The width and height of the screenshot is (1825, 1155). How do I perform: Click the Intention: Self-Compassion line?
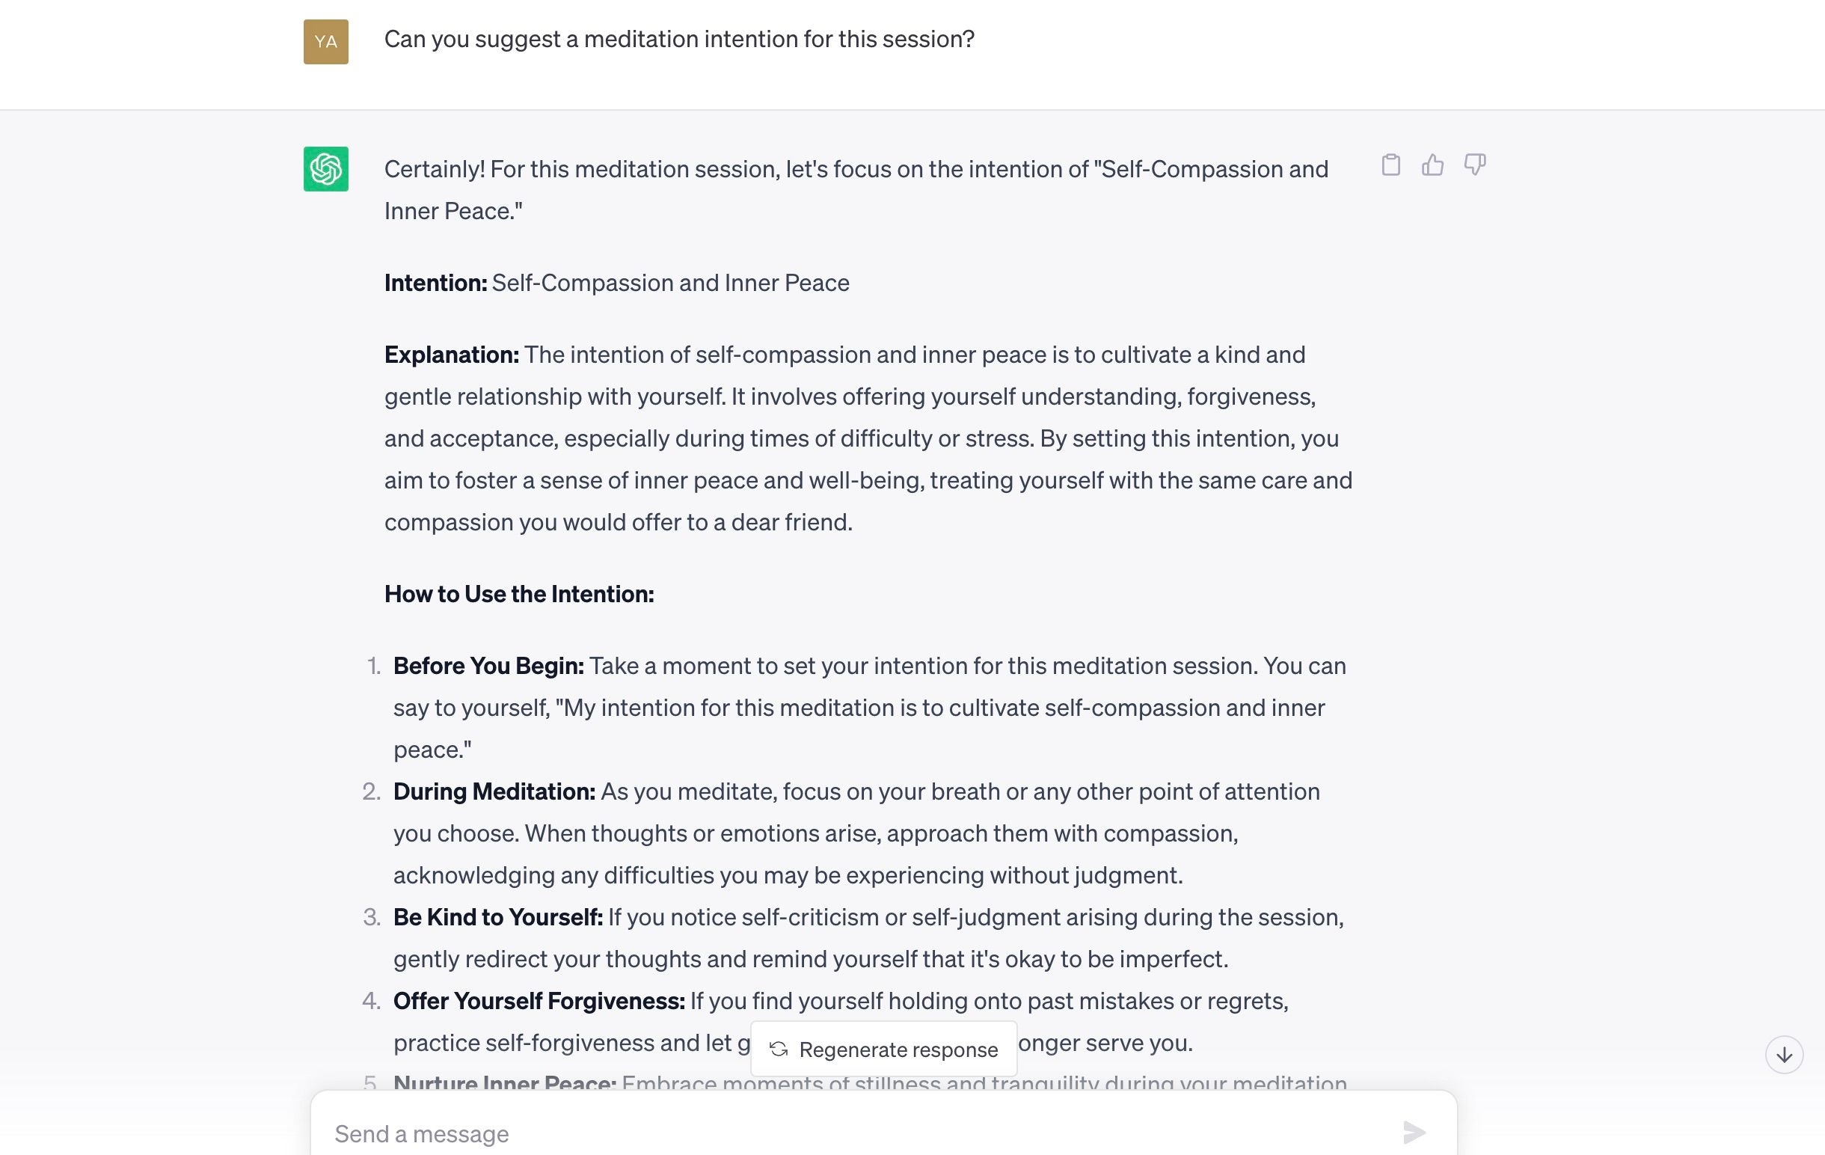tap(616, 282)
